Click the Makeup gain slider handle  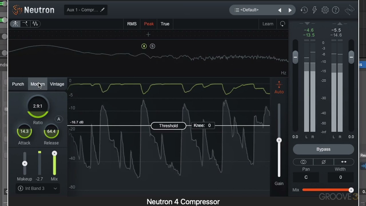tap(25, 164)
